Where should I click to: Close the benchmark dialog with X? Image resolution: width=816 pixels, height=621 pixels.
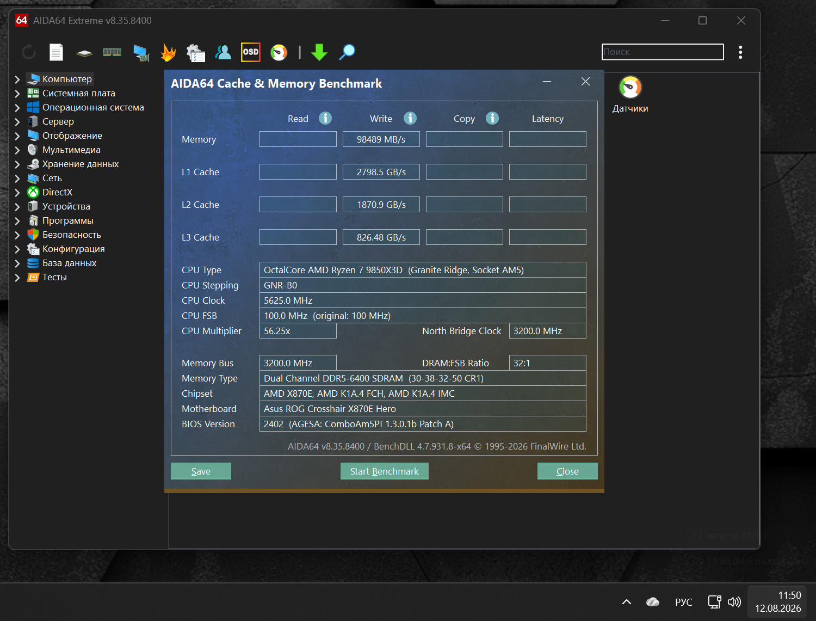585,82
